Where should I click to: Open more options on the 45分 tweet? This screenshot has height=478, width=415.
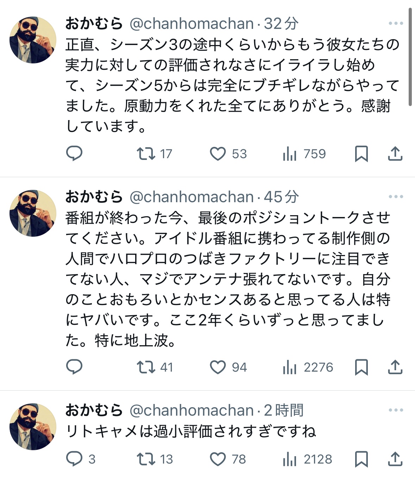tap(396, 197)
